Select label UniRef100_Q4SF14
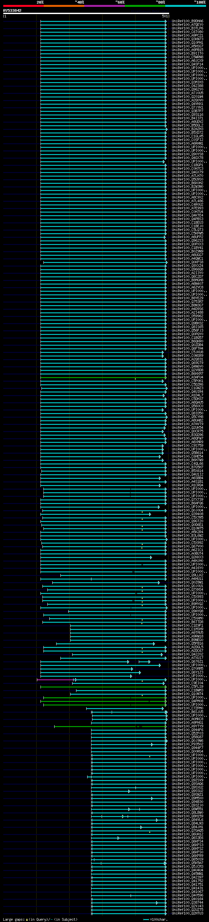This screenshot has width=209, height=922. click(187, 64)
